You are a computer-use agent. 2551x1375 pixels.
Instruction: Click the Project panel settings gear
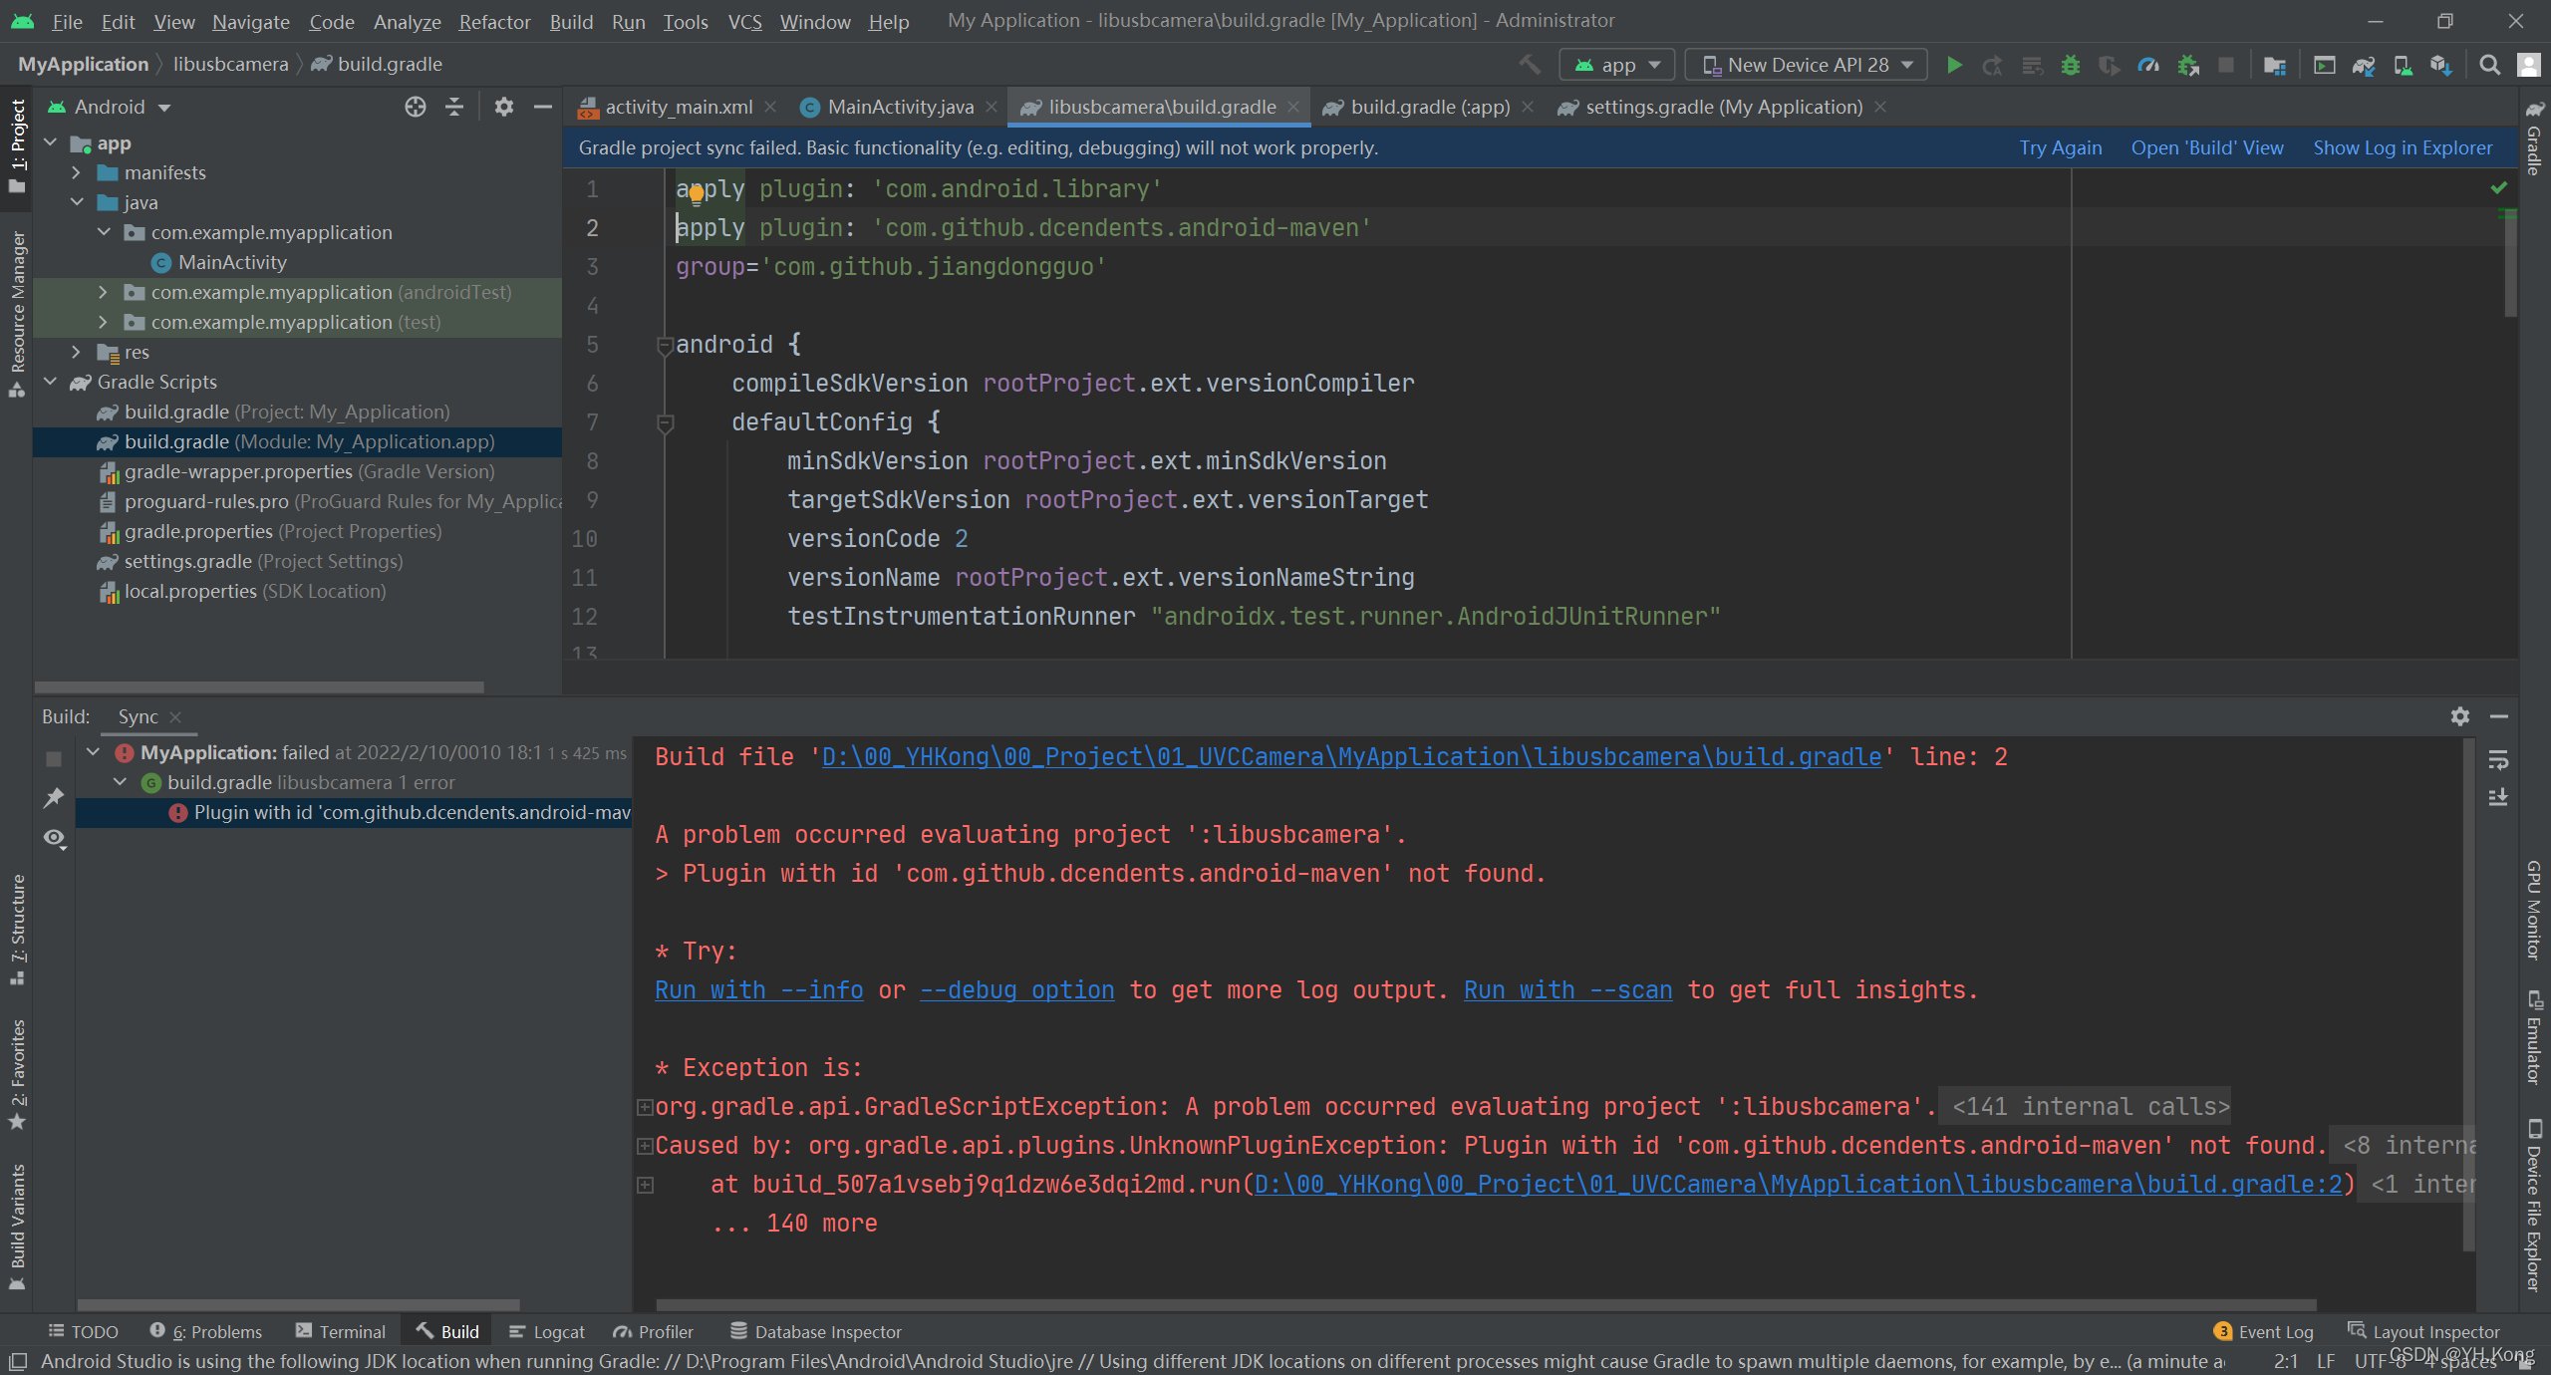[x=504, y=107]
